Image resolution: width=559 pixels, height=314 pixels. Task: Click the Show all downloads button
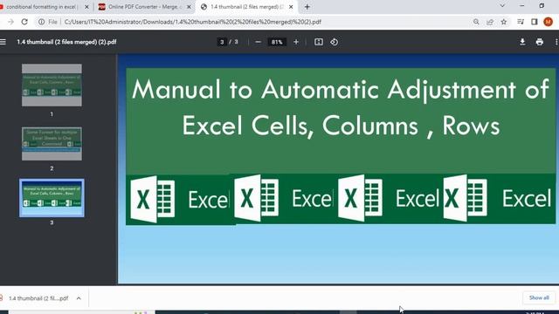click(539, 297)
